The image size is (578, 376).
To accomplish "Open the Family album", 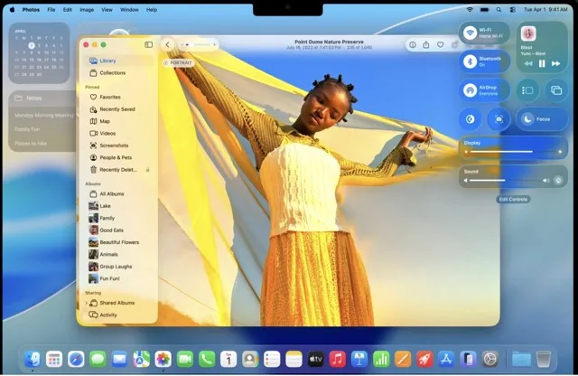I will click(118, 218).
